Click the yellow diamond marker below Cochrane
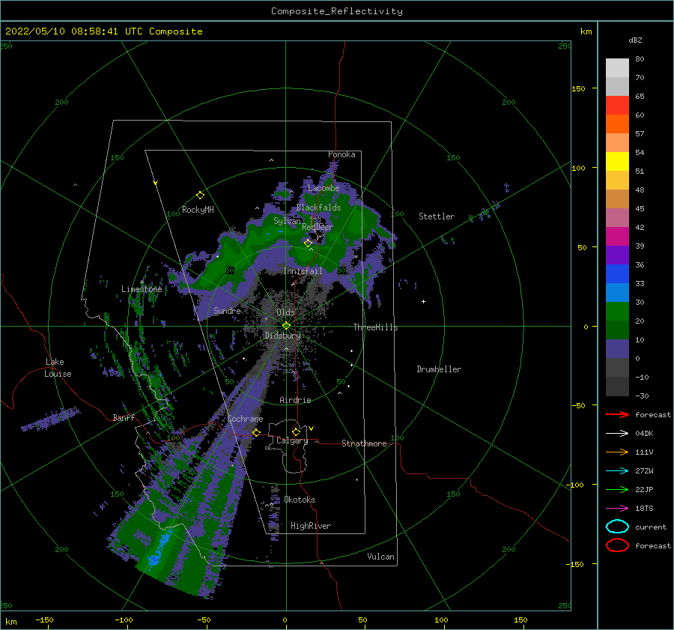 (257, 433)
